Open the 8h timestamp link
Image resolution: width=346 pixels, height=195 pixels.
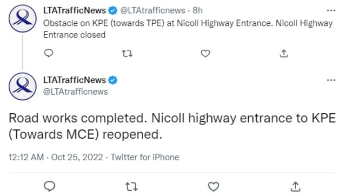click(x=197, y=10)
